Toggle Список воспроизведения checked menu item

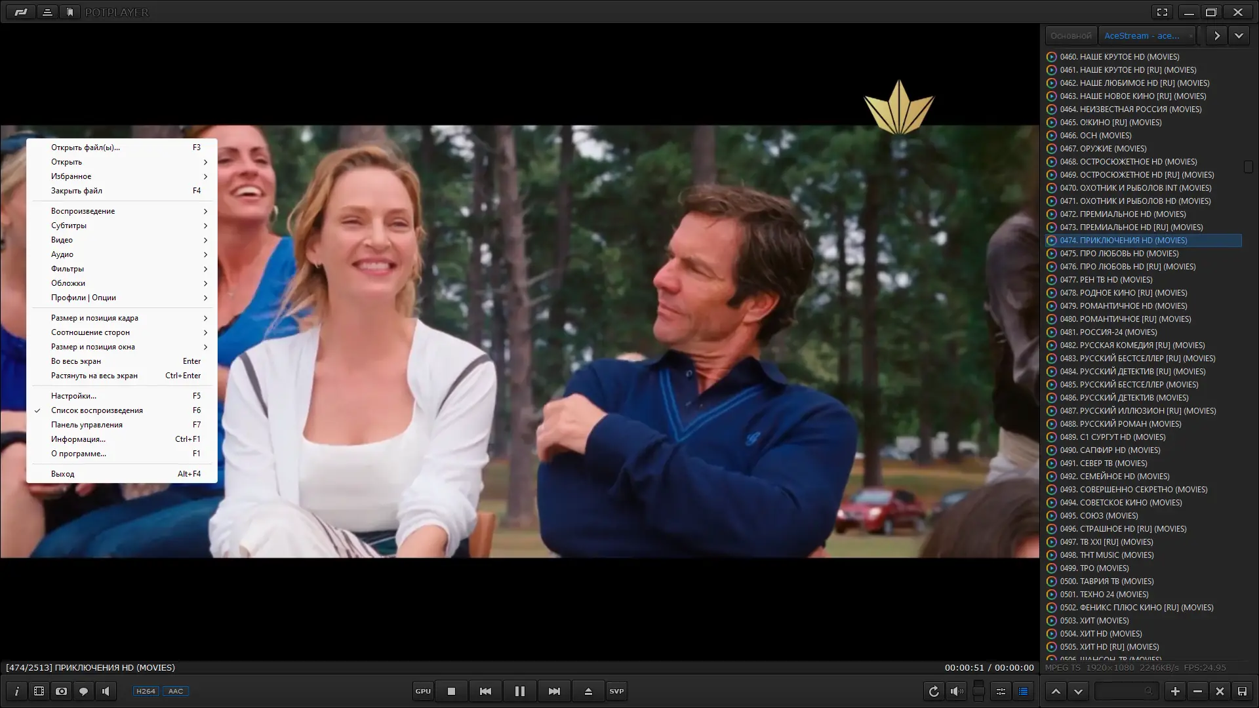point(97,410)
